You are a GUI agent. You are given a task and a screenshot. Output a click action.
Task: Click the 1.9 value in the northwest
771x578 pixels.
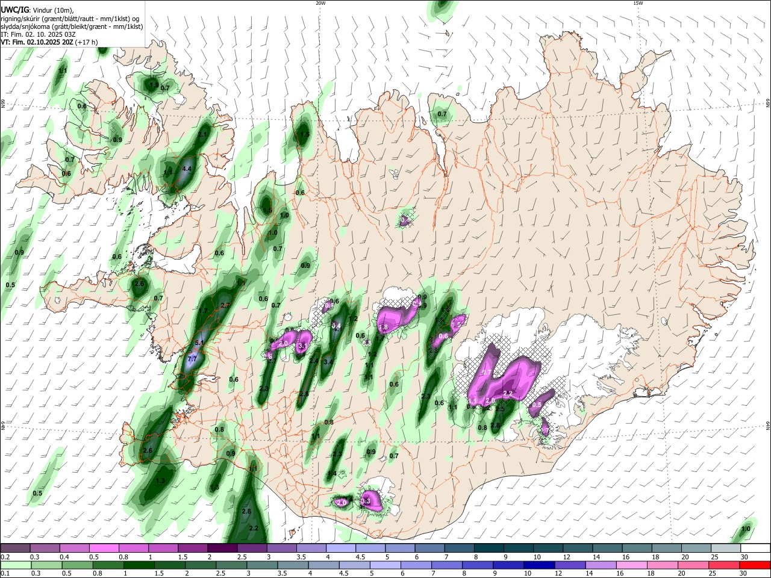(x=154, y=85)
